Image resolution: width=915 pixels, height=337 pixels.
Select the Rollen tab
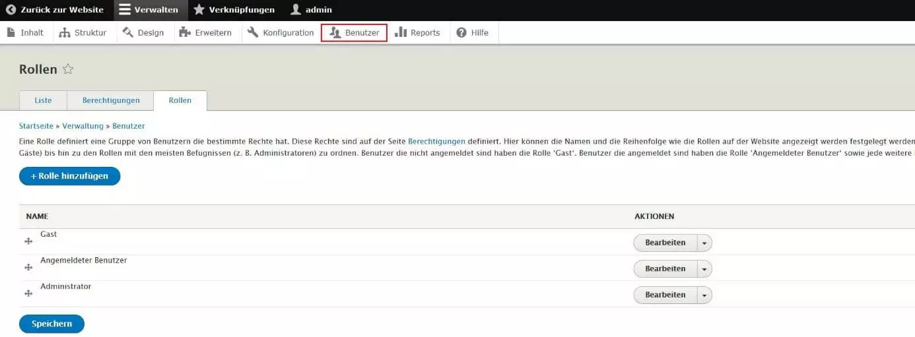(180, 100)
